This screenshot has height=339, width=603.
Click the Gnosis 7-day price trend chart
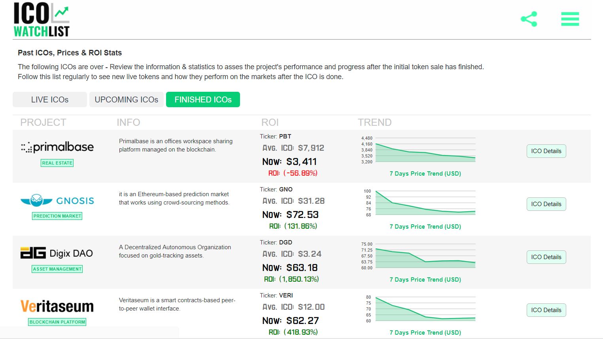[418, 203]
